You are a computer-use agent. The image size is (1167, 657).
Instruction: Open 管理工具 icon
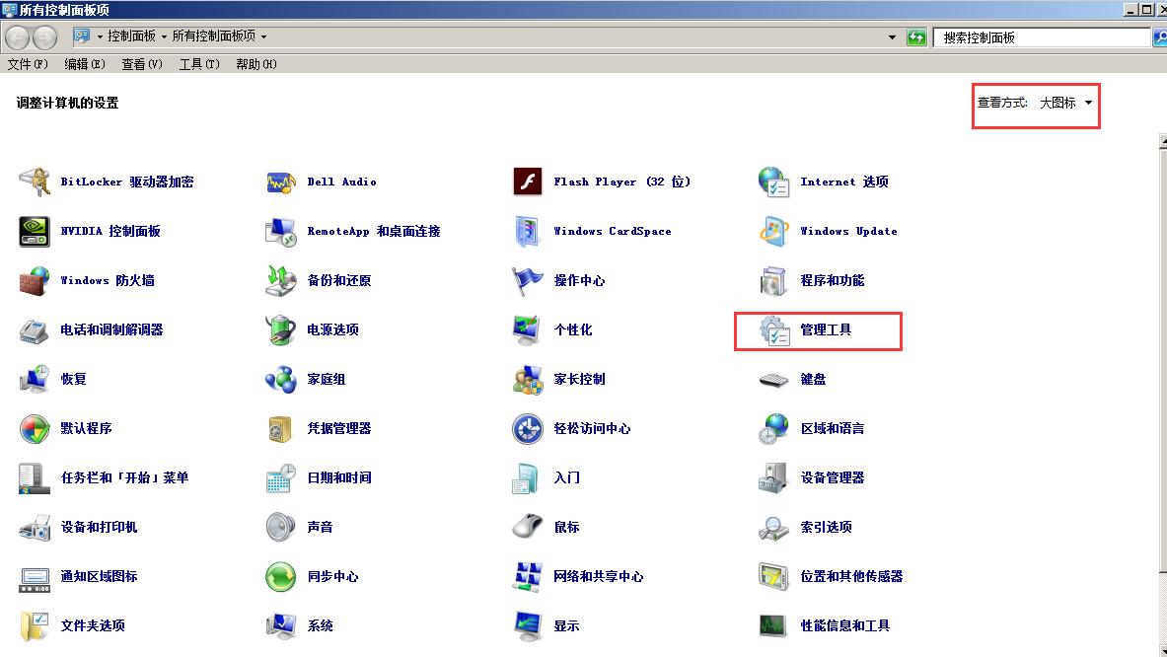(774, 329)
